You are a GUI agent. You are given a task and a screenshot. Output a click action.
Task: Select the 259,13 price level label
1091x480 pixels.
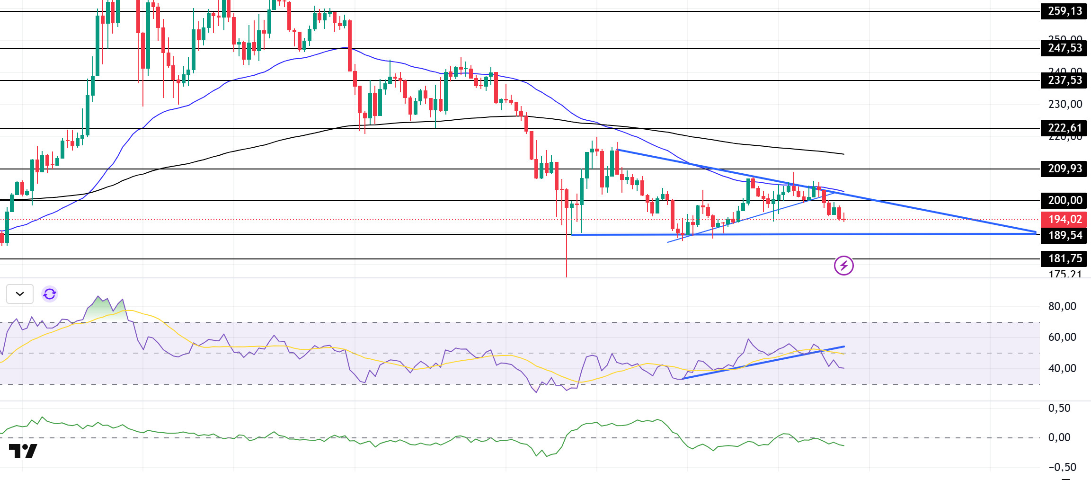[x=1064, y=11]
